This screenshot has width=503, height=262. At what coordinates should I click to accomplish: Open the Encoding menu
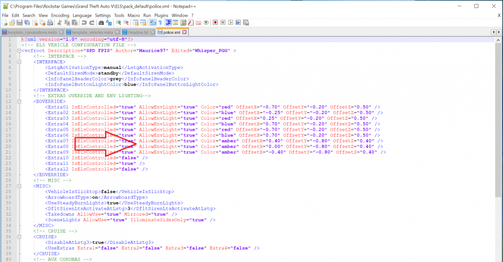pyautogui.click(x=60, y=16)
